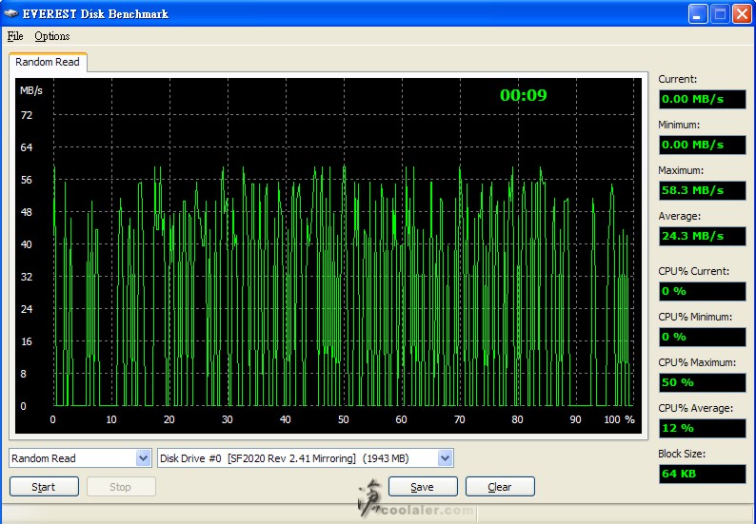
Task: Expand the Disk Drive #0 selection dropdown
Action: click(445, 458)
